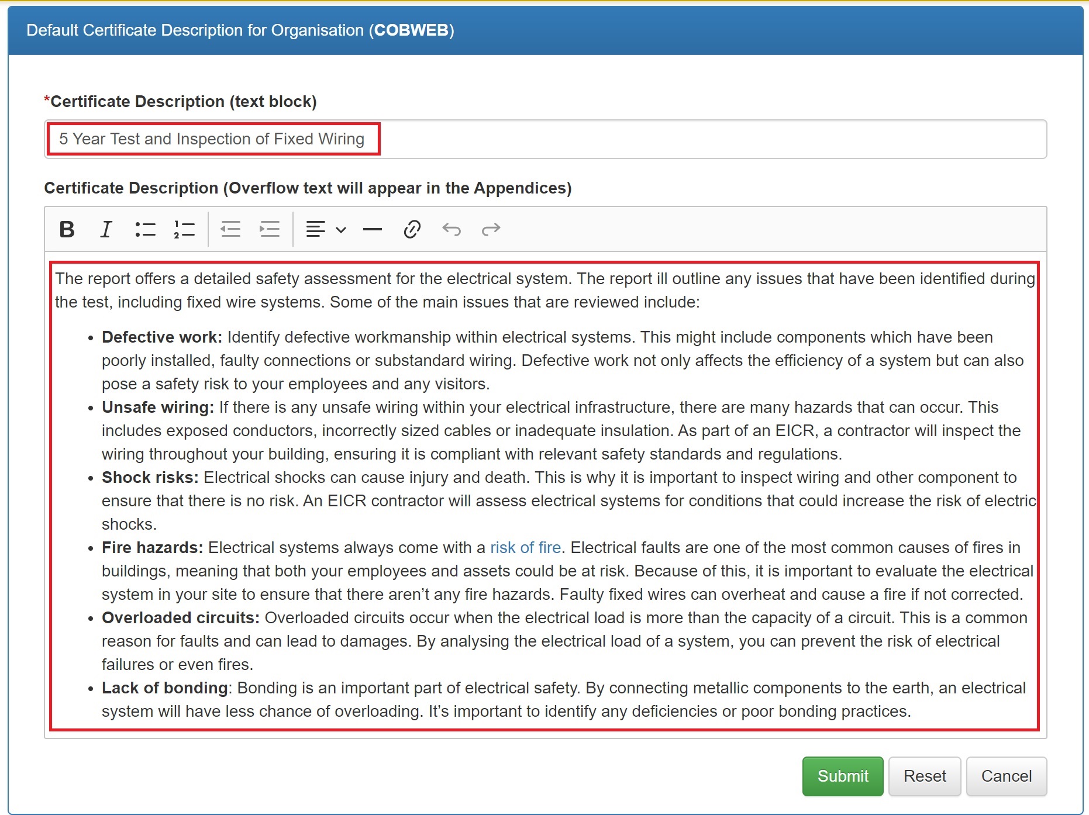The image size is (1089, 815).
Task: Open the text alignment dropdown
Action: pyautogui.click(x=326, y=229)
